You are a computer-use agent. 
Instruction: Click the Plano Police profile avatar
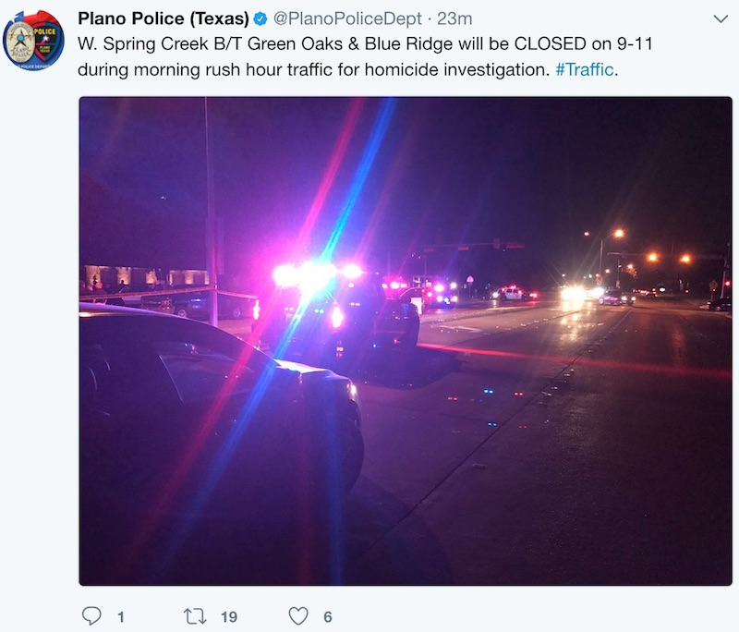click(33, 41)
